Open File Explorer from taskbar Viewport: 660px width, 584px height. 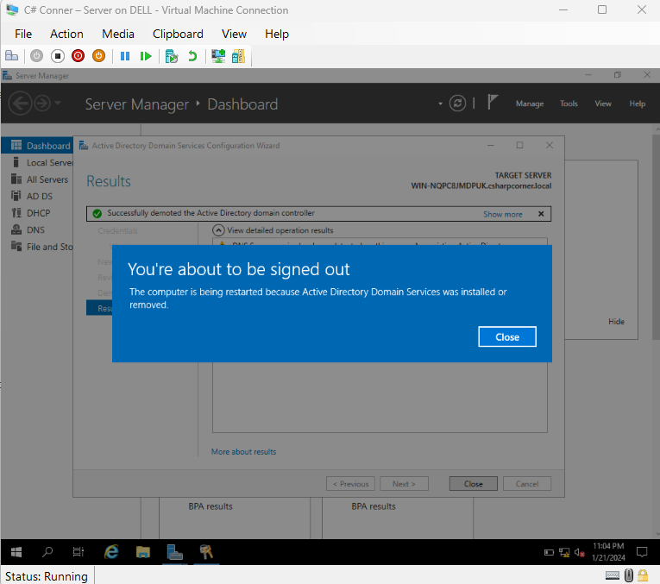(x=143, y=551)
